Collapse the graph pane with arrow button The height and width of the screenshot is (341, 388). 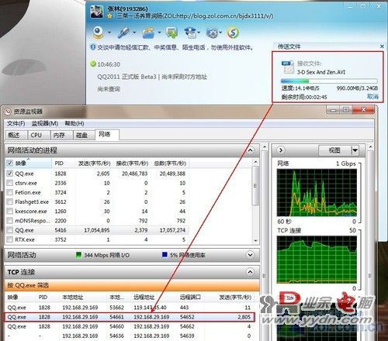click(281, 150)
